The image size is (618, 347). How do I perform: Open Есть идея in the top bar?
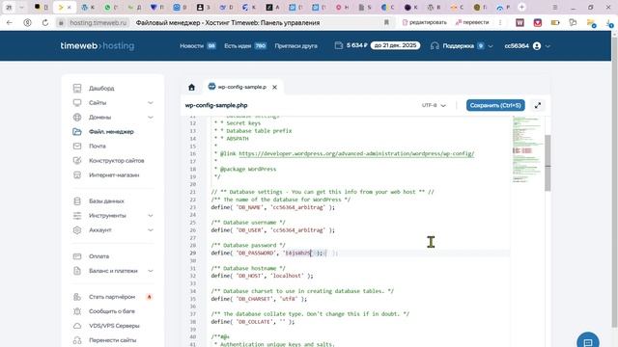pos(245,46)
